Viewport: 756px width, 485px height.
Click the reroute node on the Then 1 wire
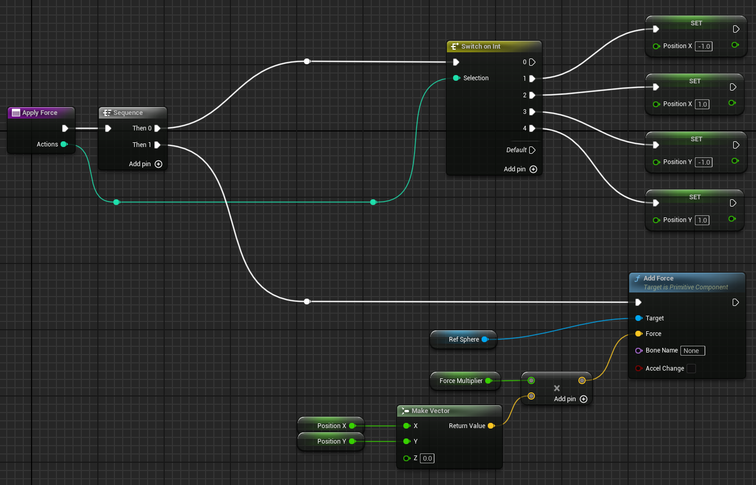(307, 301)
